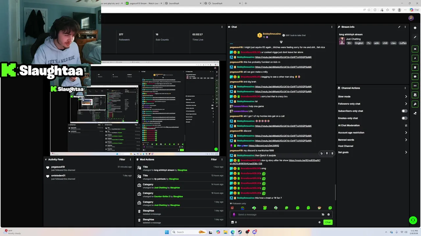The height and width of the screenshot is (236, 421).
Task: Open the Channel Actions three-dot menu
Action: click(405, 88)
